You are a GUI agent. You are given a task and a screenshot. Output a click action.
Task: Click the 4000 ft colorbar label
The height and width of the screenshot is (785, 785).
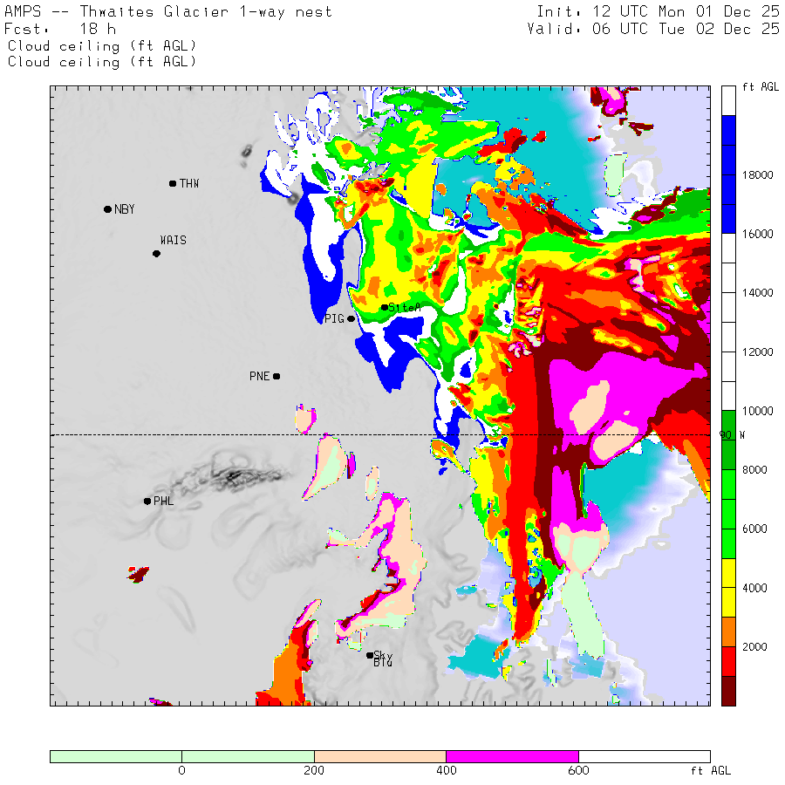(754, 588)
